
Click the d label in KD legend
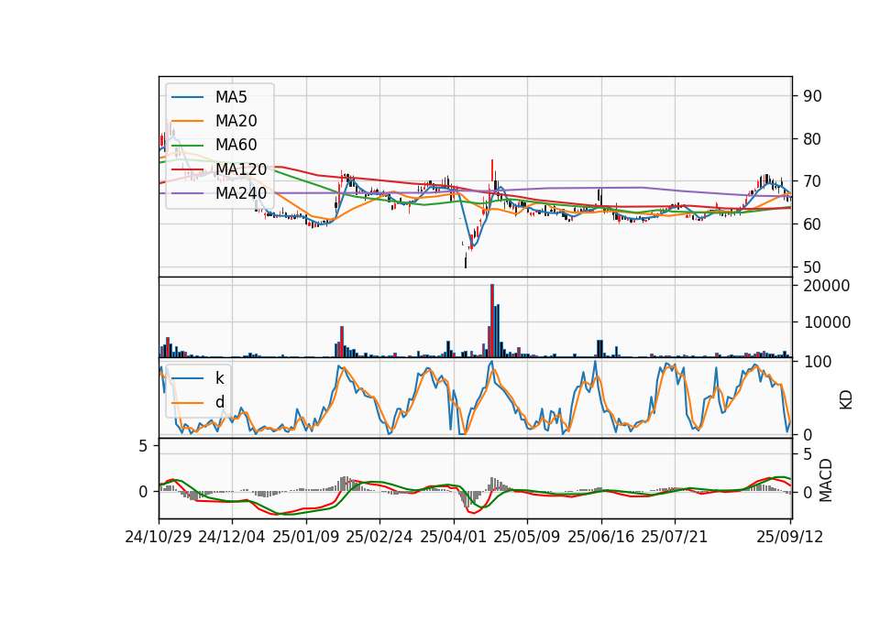pyautogui.click(x=219, y=402)
